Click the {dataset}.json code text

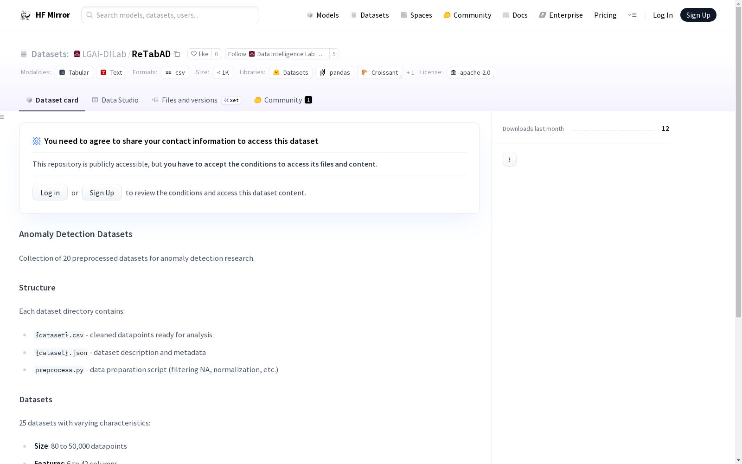tap(61, 353)
